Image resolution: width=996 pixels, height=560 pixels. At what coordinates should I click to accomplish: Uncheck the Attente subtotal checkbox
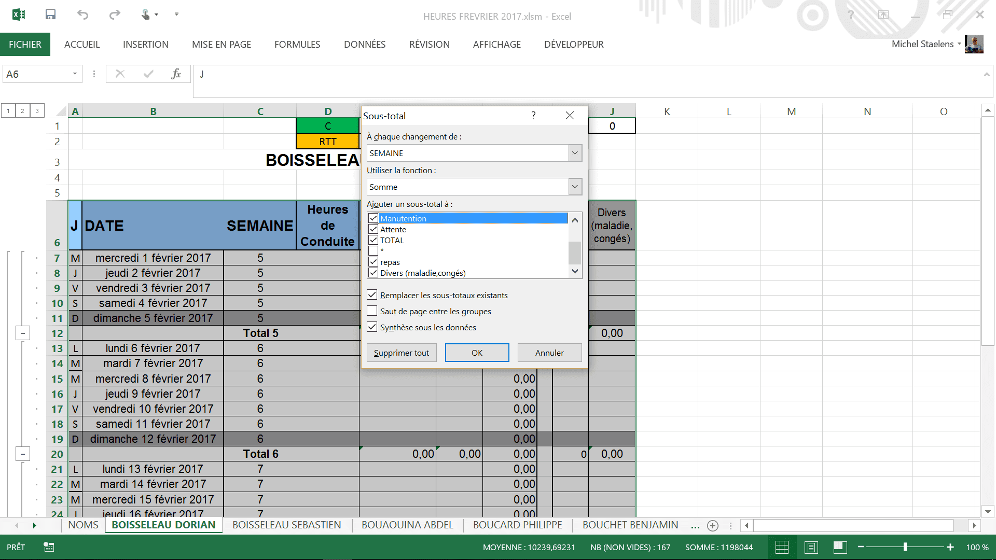[x=373, y=229]
